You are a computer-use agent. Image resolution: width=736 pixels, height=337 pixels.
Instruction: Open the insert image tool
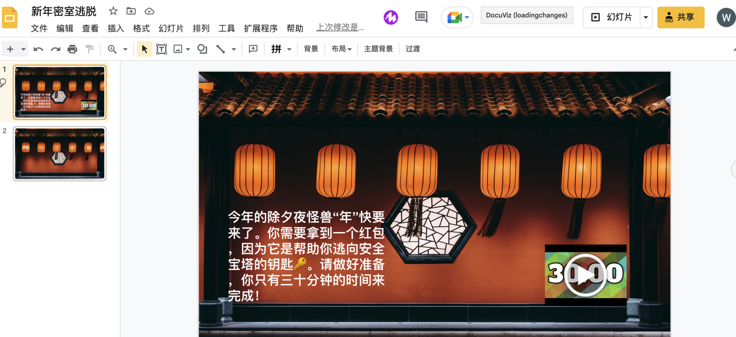pos(179,49)
